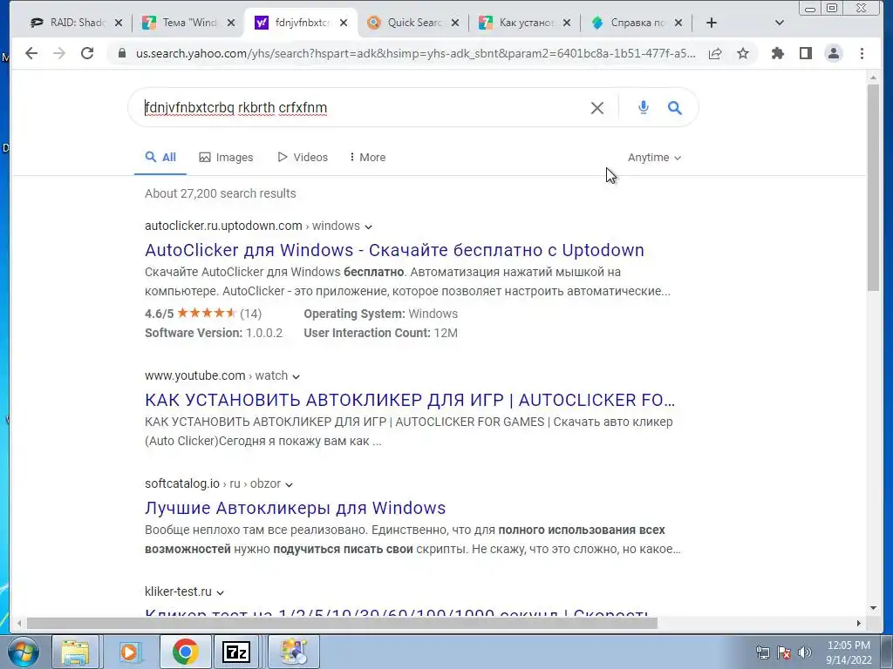Viewport: 893px width, 669px height.
Task: Open the volume speaker tray icon
Action: click(x=805, y=652)
